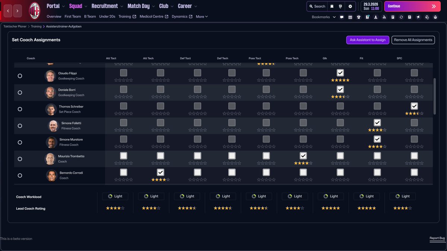This screenshot has height=251, width=447.
Task: Open the calendar schedule icon
Action: pos(350,17)
